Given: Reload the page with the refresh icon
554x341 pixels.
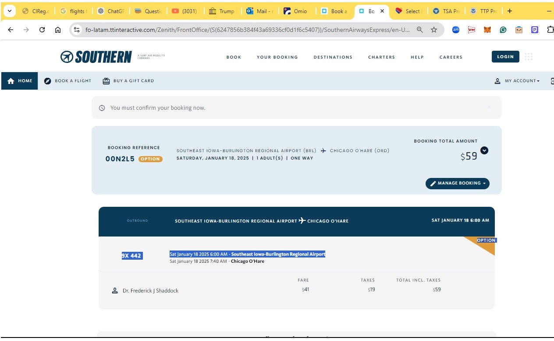Looking at the screenshot, I should (42, 30).
